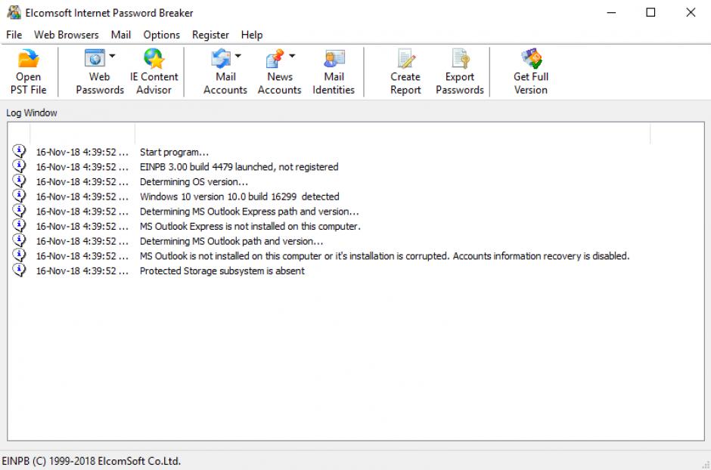Expand the Web Passwords dropdown arrow
Viewport: 711px width, 470px height.
click(x=113, y=56)
